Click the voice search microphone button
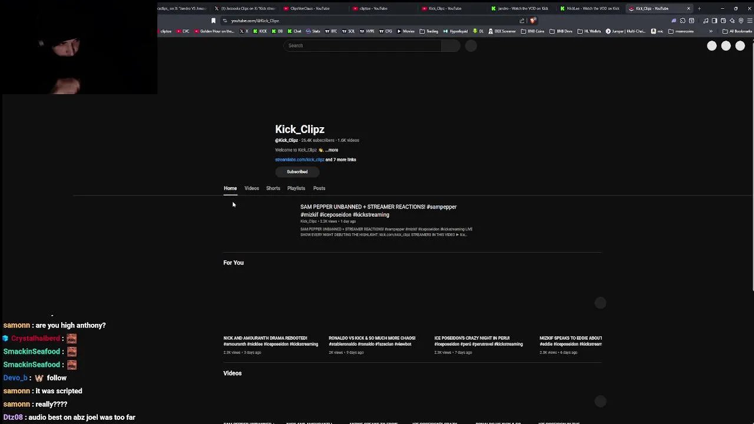754x424 pixels. tap(471, 45)
